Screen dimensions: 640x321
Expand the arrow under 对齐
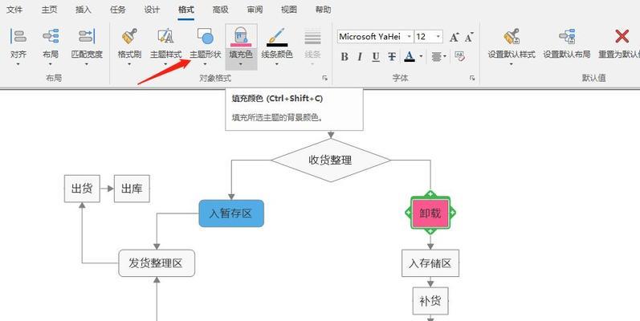(18, 64)
